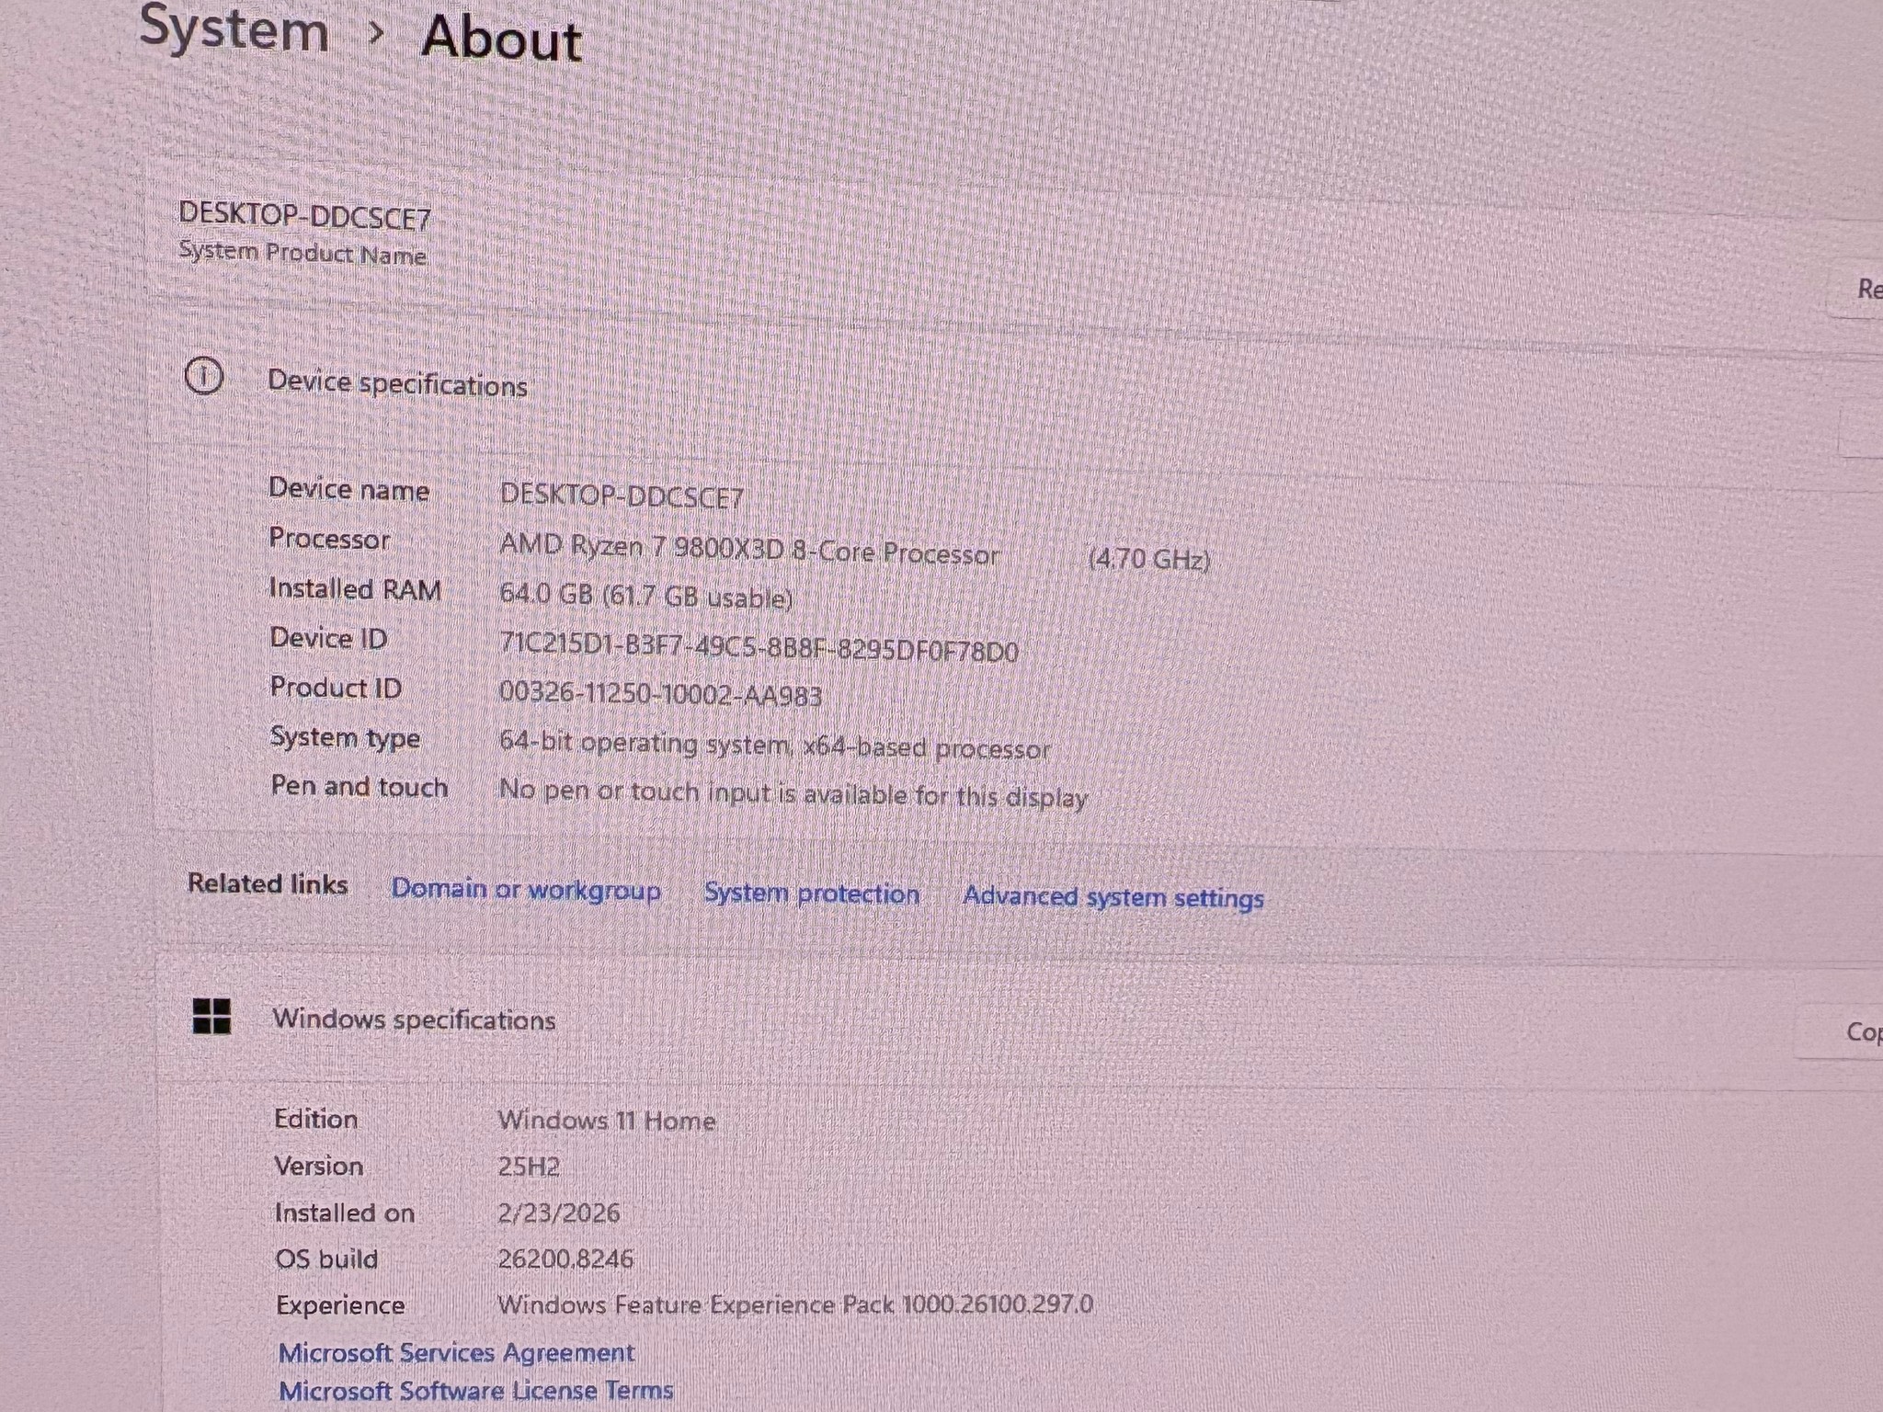Click the Product ID row label

[336, 688]
